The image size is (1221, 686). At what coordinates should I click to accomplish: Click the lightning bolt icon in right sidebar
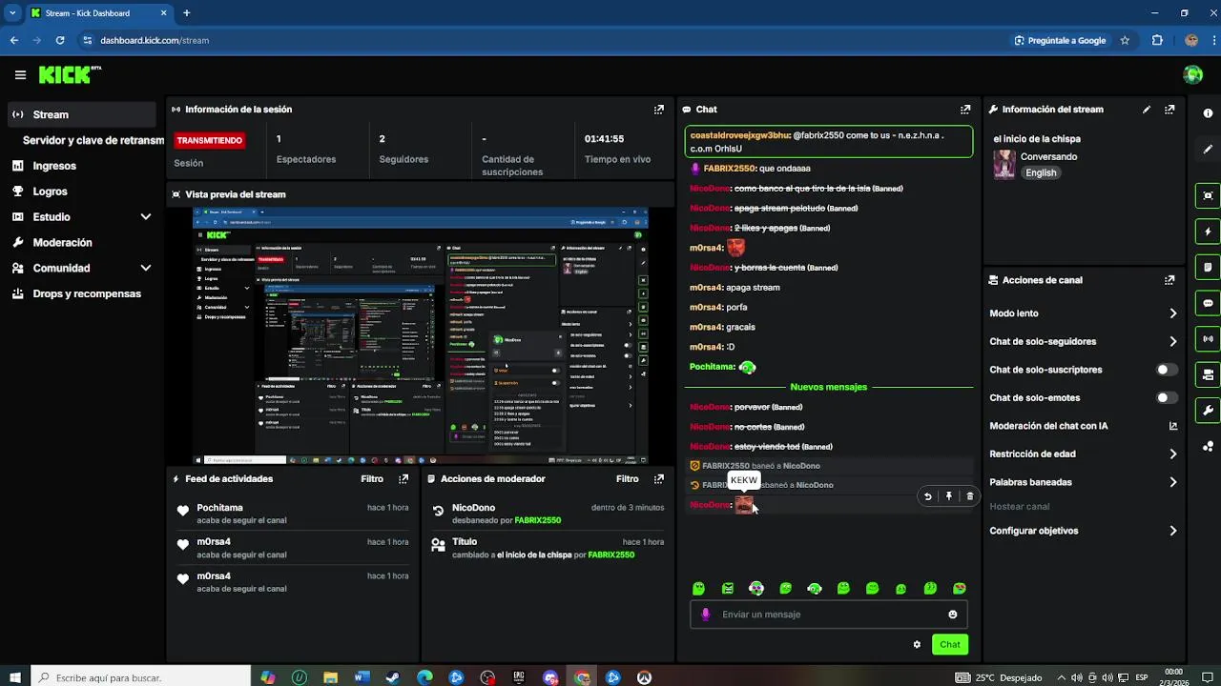pos(1209,232)
